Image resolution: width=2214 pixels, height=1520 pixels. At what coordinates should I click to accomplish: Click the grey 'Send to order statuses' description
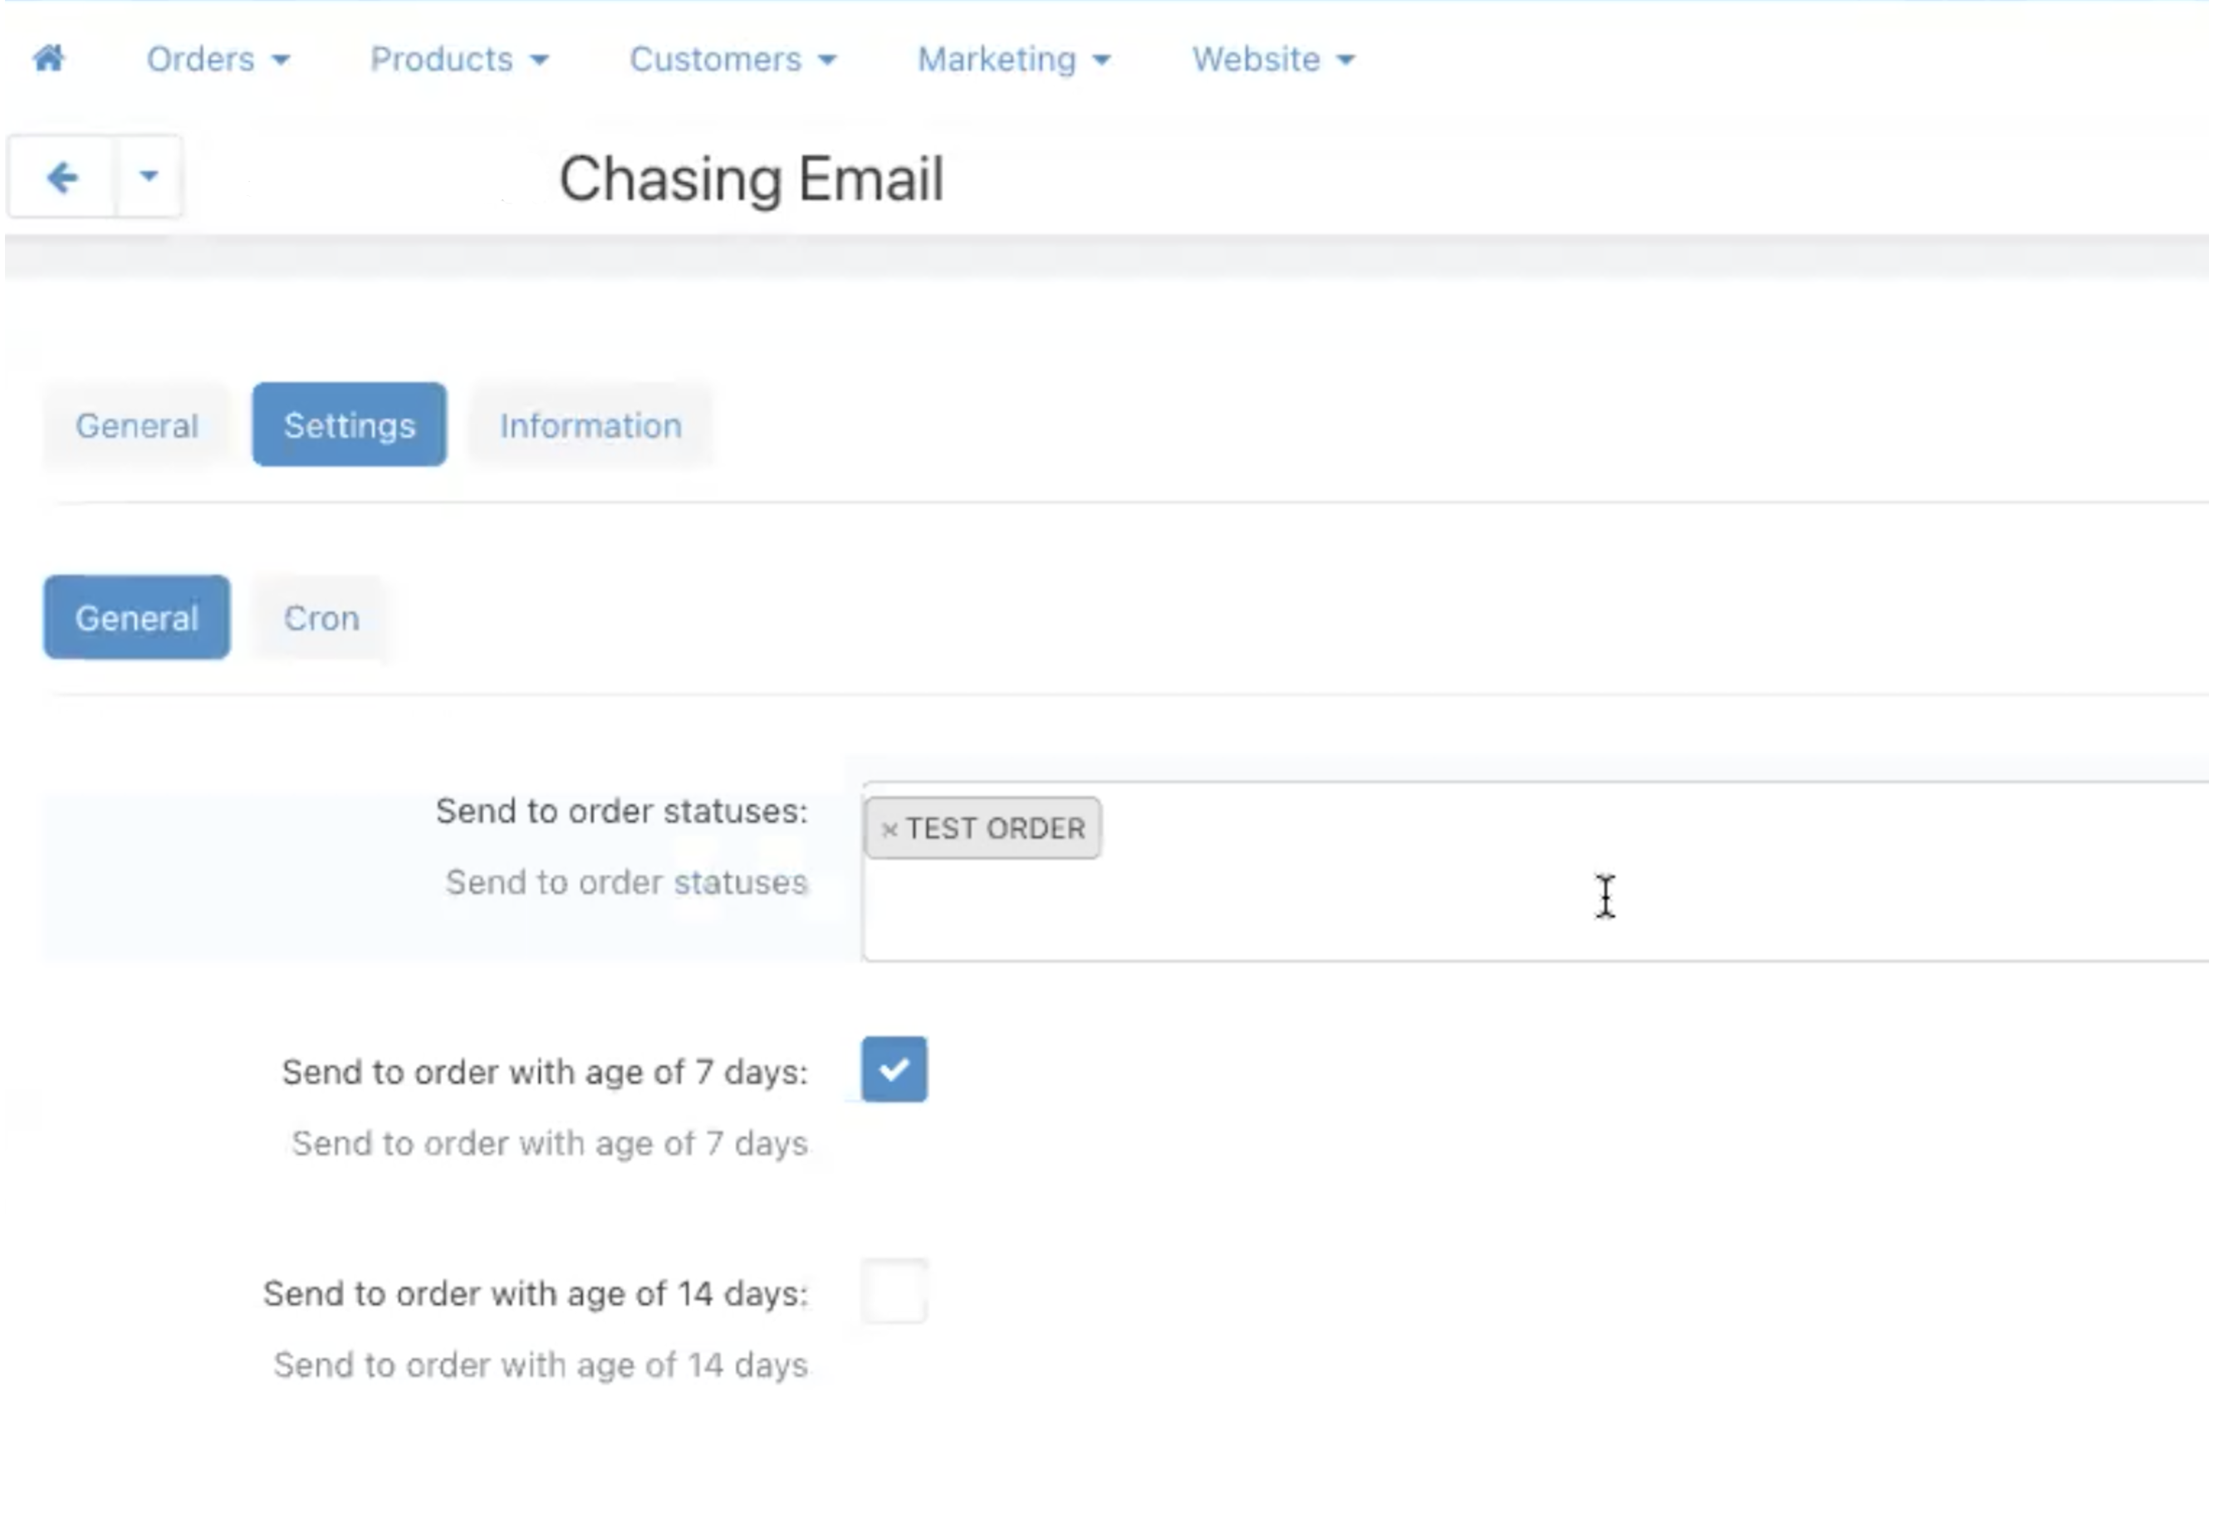coord(627,882)
